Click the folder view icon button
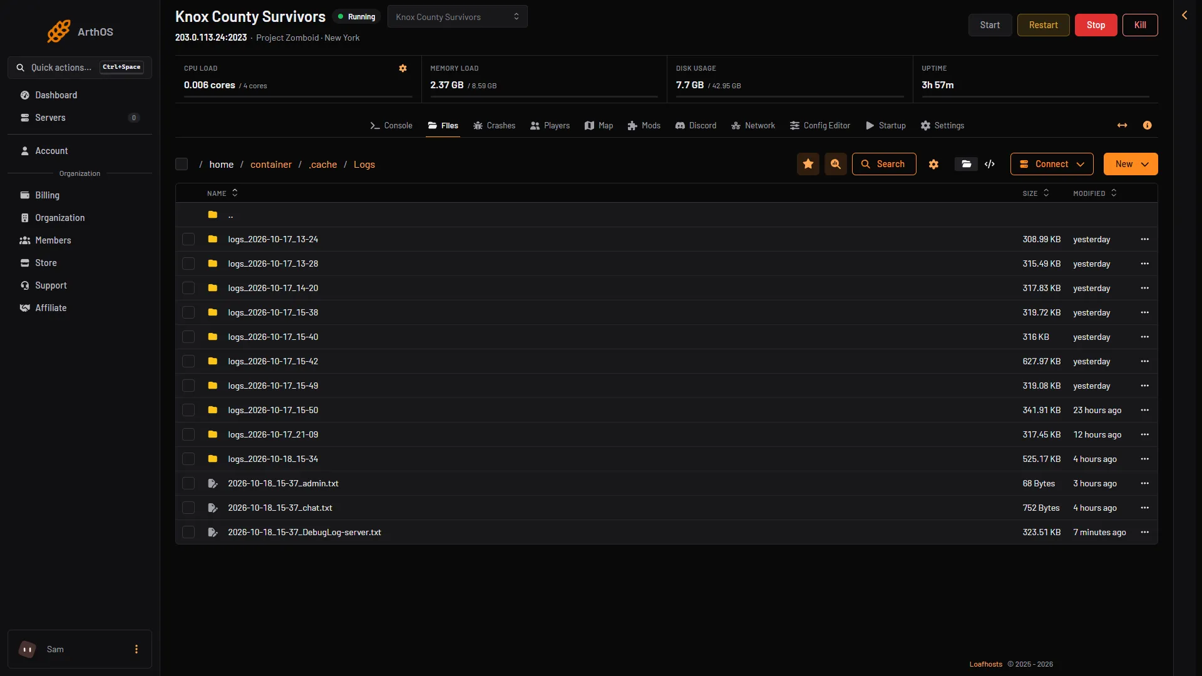The width and height of the screenshot is (1202, 676). (967, 164)
